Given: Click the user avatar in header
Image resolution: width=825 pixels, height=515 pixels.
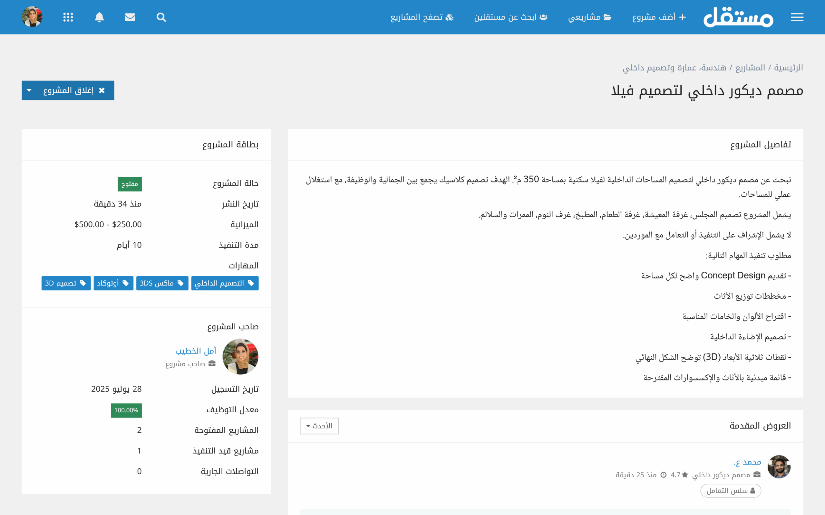Looking at the screenshot, I should [x=32, y=17].
